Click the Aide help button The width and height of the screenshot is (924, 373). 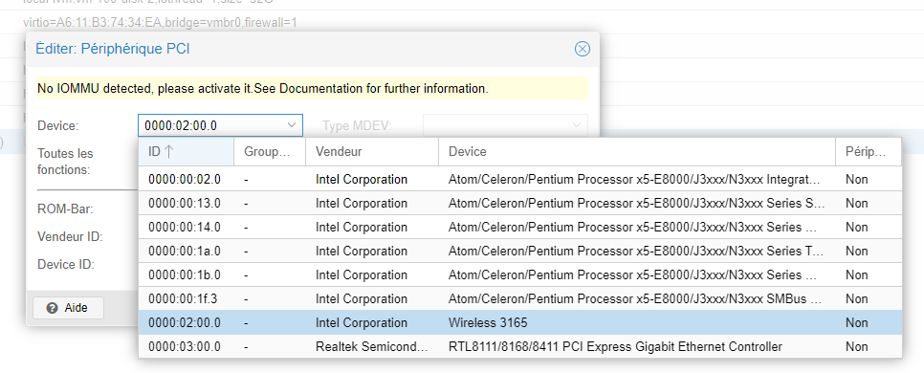68,308
